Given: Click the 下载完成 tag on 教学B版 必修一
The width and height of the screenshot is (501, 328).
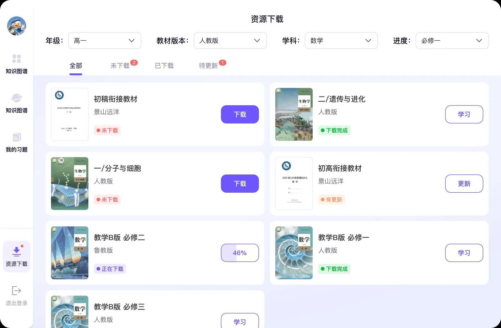Looking at the screenshot, I should 334,269.
